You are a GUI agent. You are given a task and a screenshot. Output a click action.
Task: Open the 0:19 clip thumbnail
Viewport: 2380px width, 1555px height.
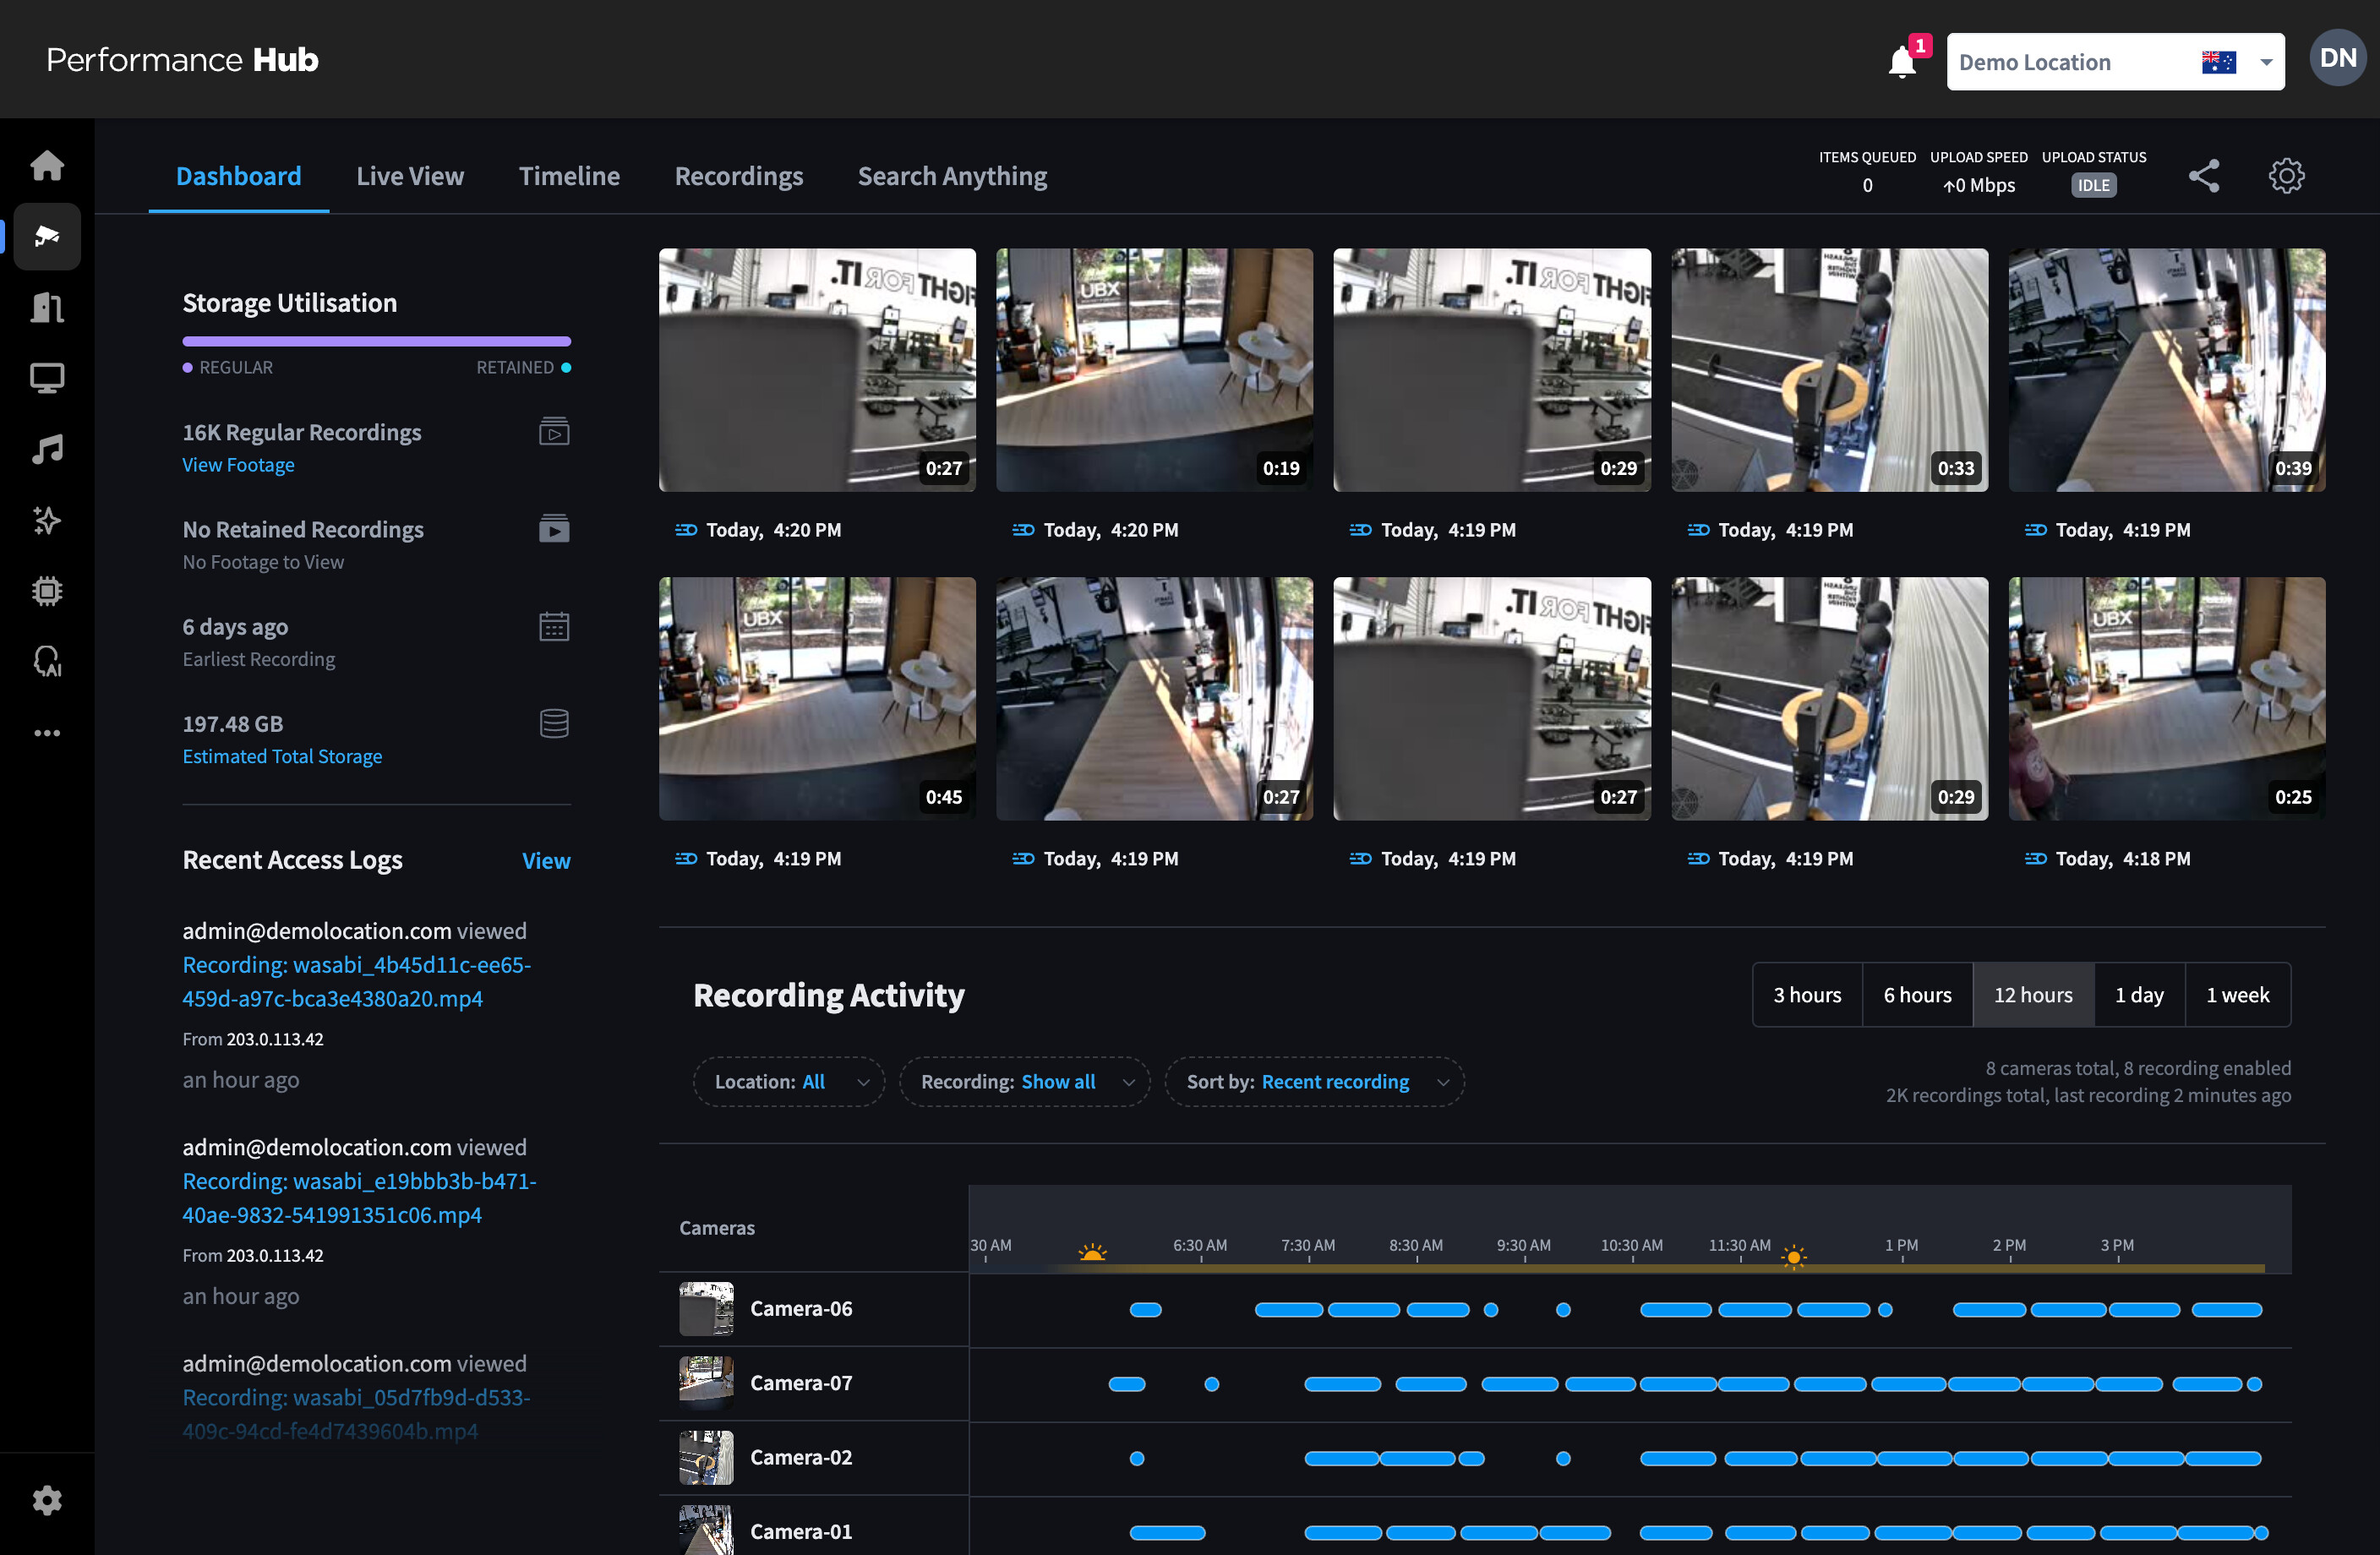pyautogui.click(x=1154, y=369)
